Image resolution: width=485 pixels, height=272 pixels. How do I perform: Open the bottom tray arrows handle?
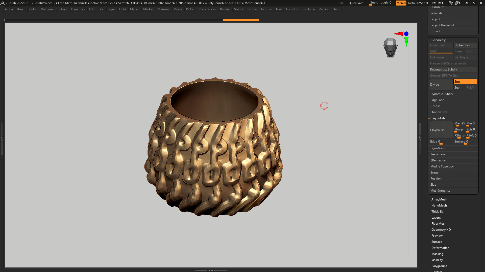tap(211, 270)
